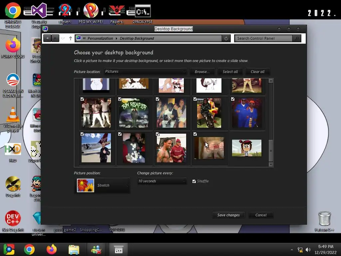
Task: Click the volume speaker tray icon
Action: [x=308, y=250]
